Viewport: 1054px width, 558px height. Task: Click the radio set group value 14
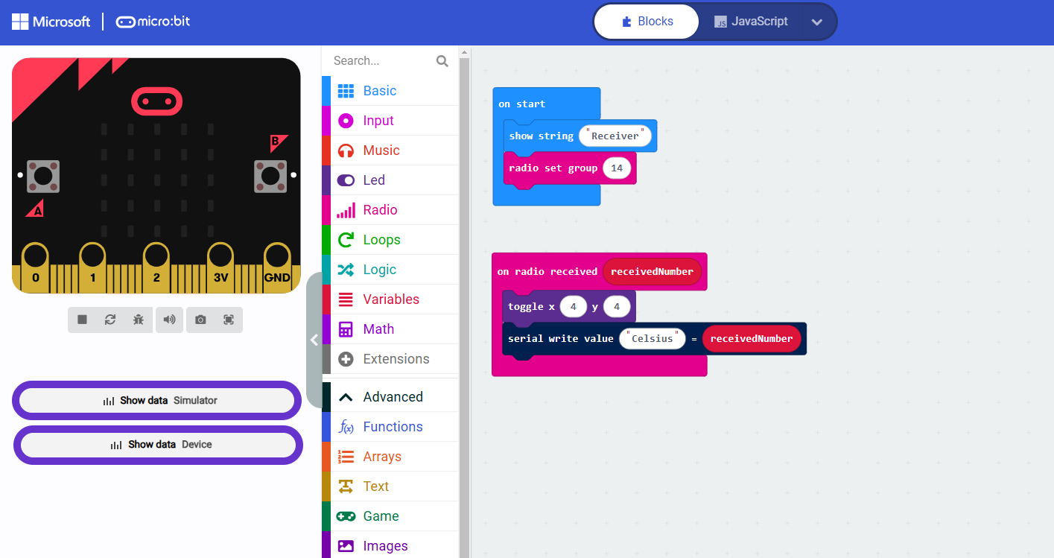tap(617, 168)
